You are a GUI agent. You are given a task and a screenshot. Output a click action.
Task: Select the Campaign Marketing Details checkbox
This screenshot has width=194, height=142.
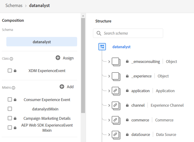coord(10,118)
